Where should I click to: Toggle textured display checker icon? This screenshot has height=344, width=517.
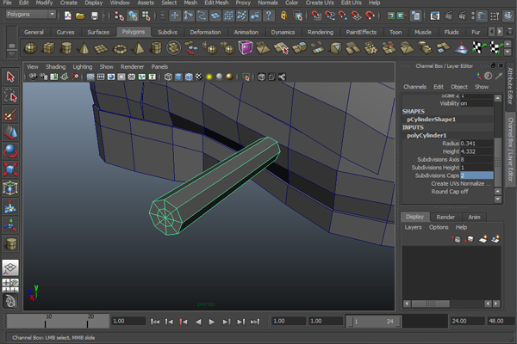199,77
